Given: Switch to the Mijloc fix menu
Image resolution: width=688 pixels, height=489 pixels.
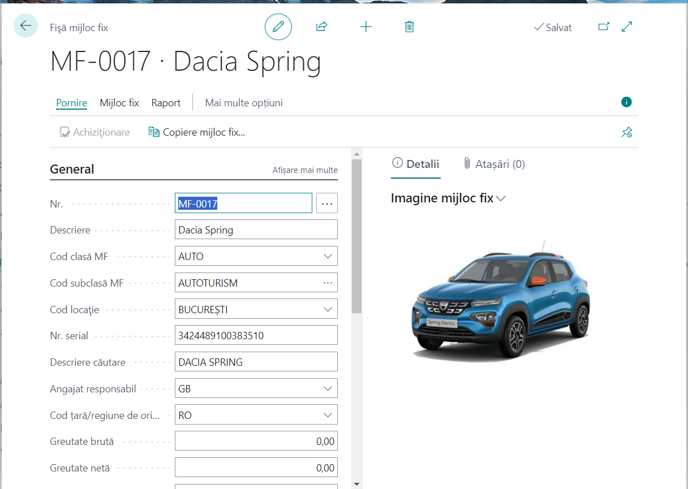Looking at the screenshot, I should (119, 103).
